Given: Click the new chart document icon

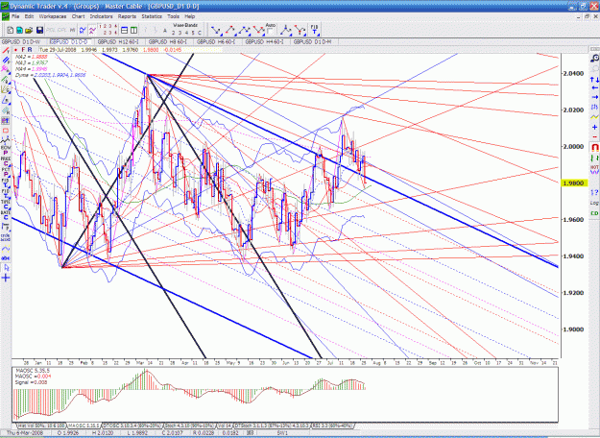Looking at the screenshot, I should pos(11,30).
